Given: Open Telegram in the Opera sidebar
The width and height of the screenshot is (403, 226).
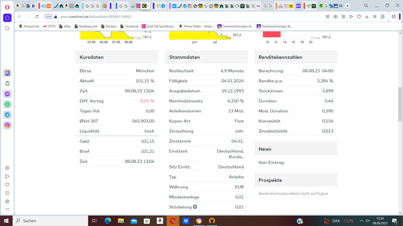Looking at the screenshot, I should click(x=7, y=115).
